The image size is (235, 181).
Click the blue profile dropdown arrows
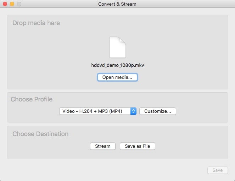click(133, 111)
